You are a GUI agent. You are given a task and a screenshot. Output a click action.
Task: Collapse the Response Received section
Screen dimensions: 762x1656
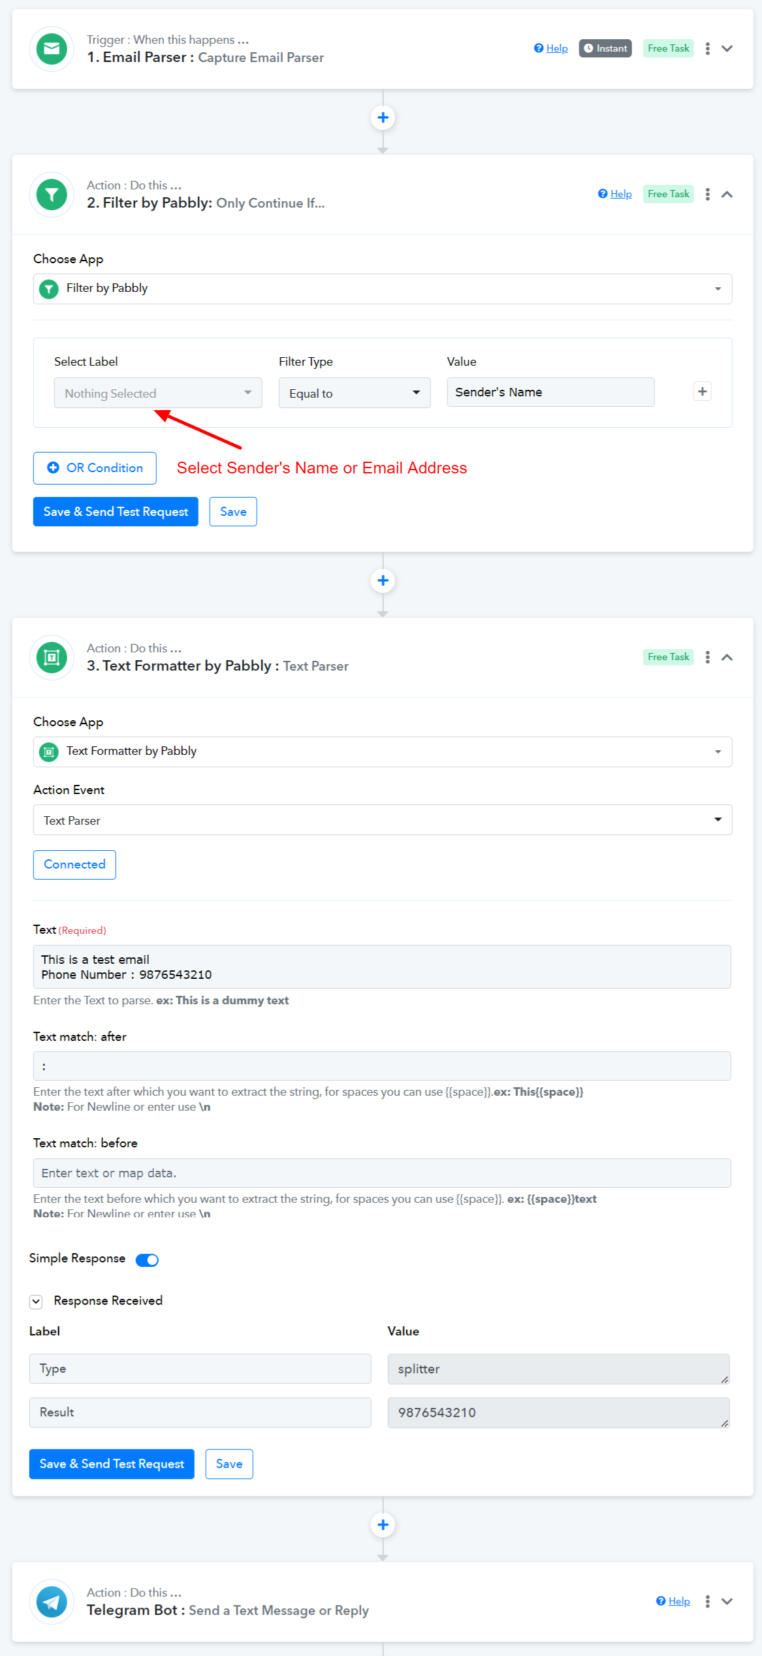click(x=36, y=1301)
